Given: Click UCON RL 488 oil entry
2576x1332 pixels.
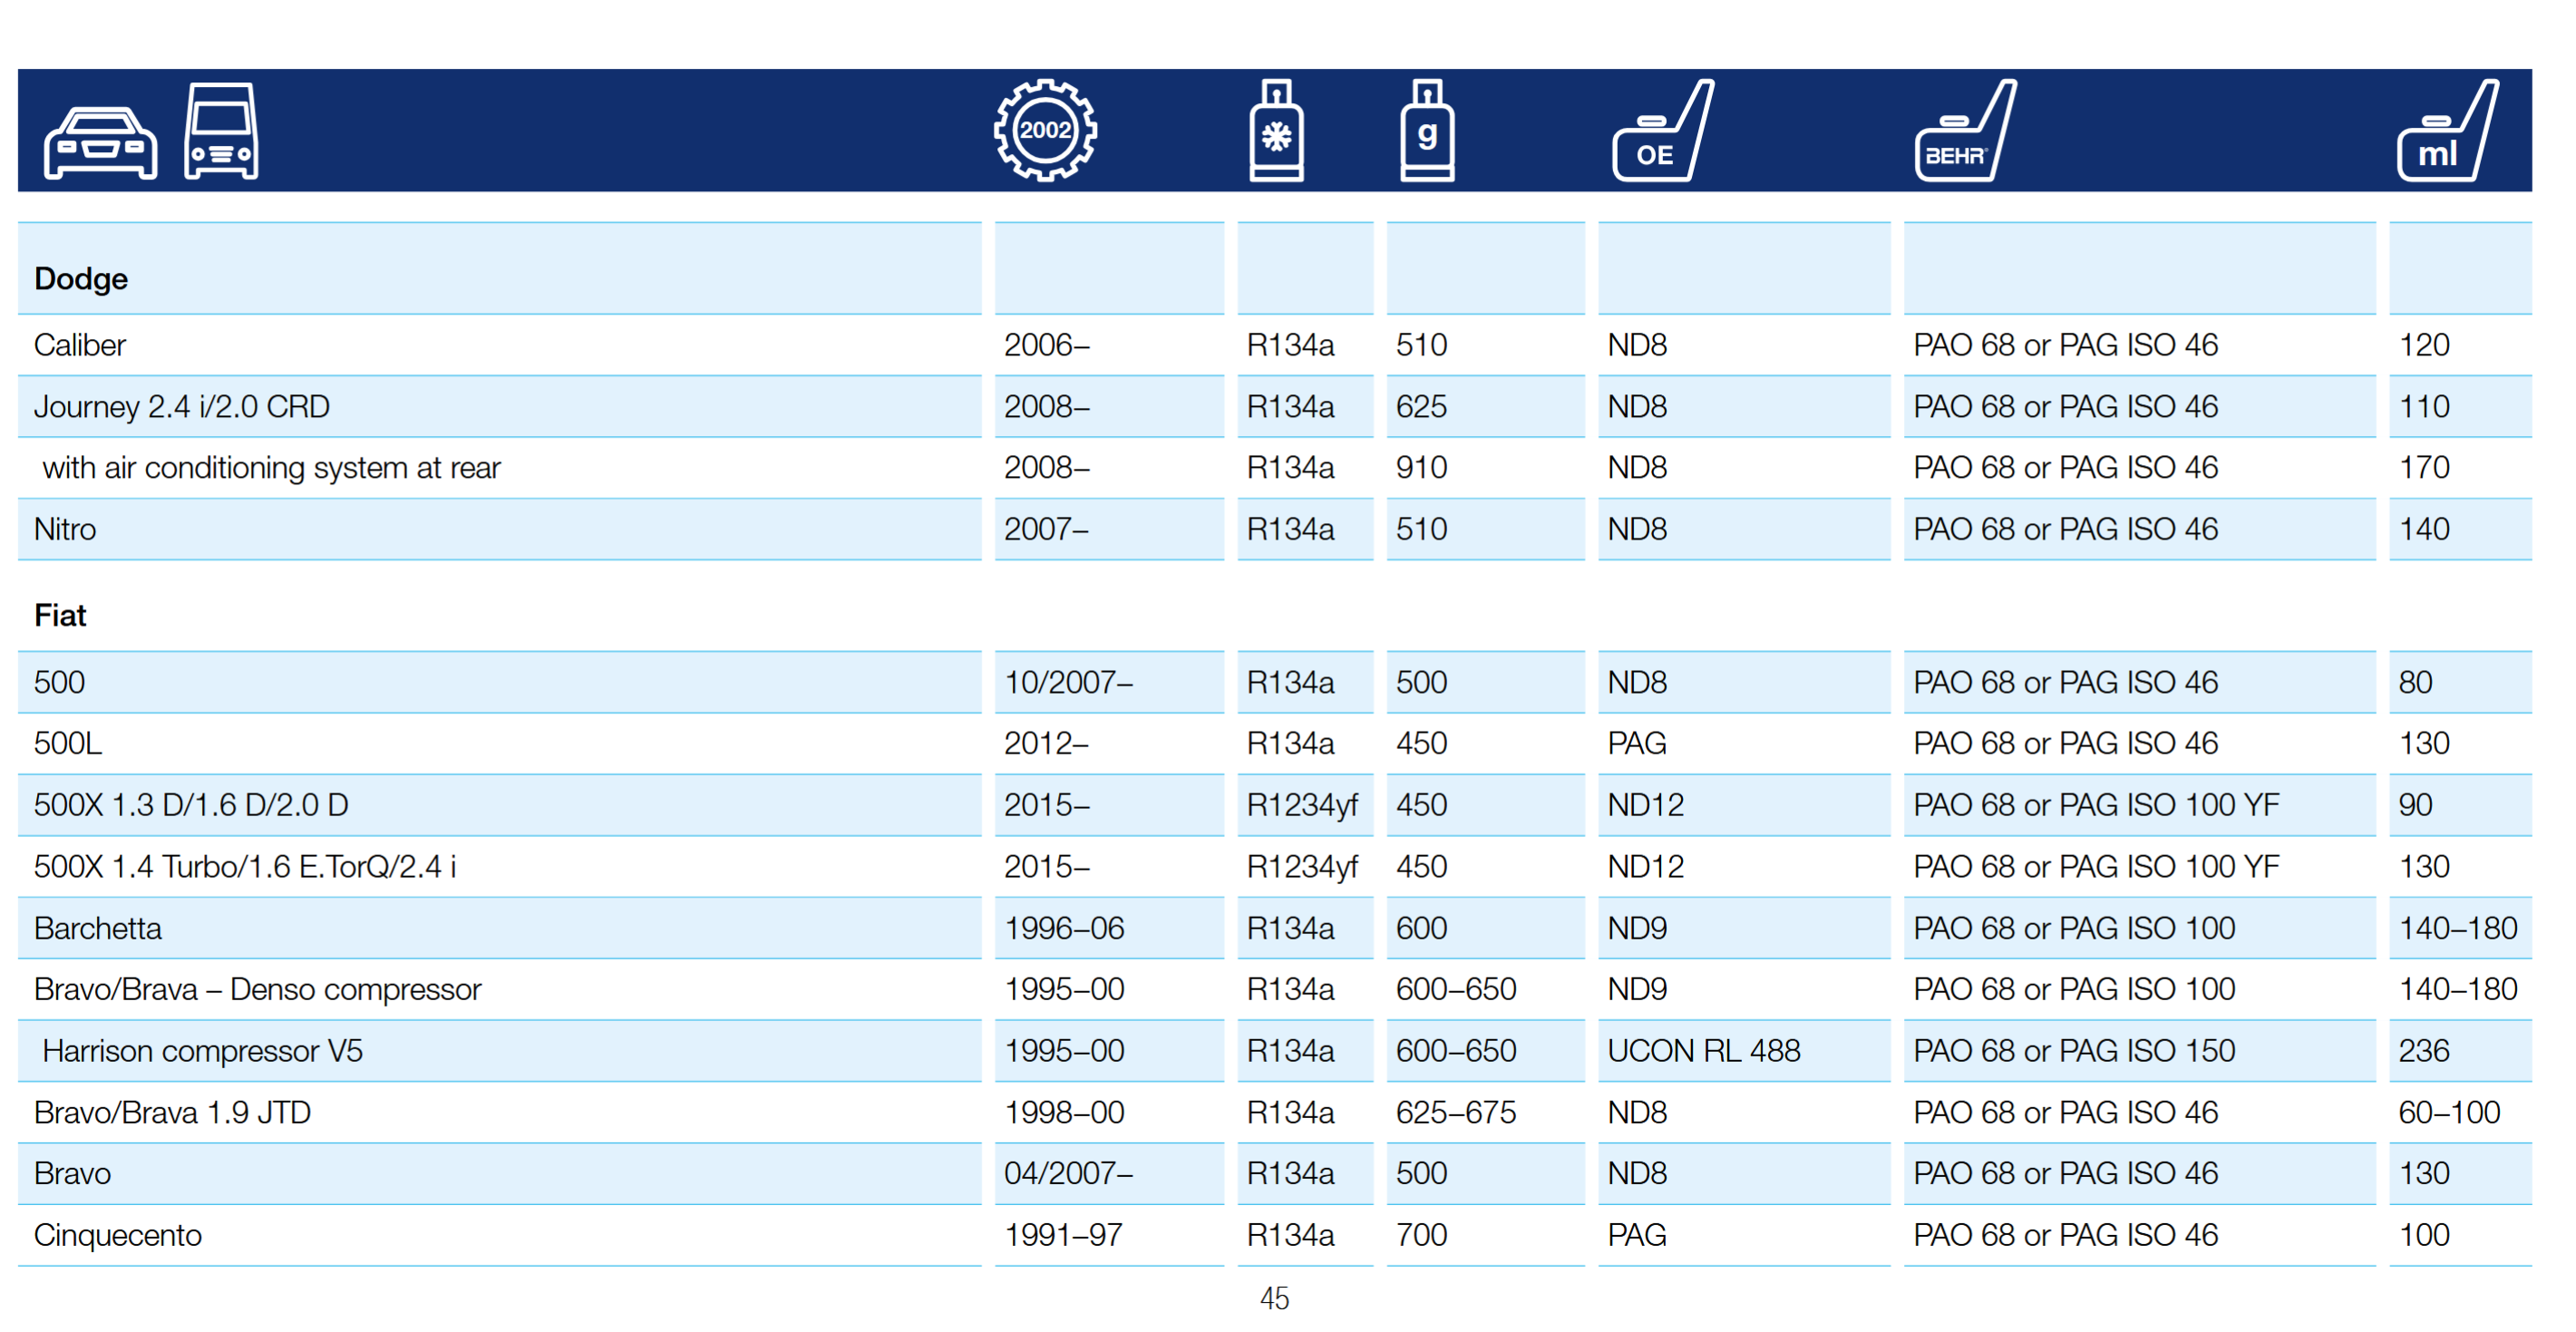Looking at the screenshot, I should coord(1703,1050).
